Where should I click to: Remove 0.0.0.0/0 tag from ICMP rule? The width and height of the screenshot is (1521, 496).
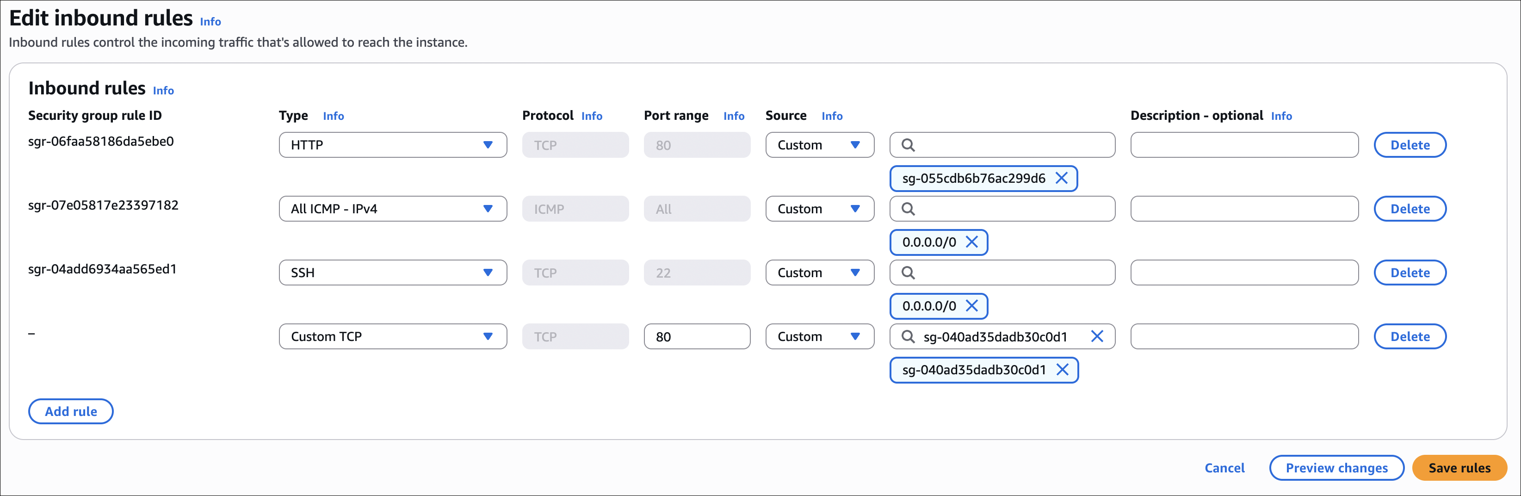pyautogui.click(x=972, y=242)
